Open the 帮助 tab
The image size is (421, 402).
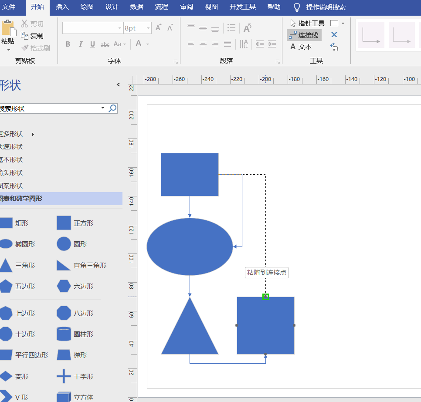coord(274,7)
